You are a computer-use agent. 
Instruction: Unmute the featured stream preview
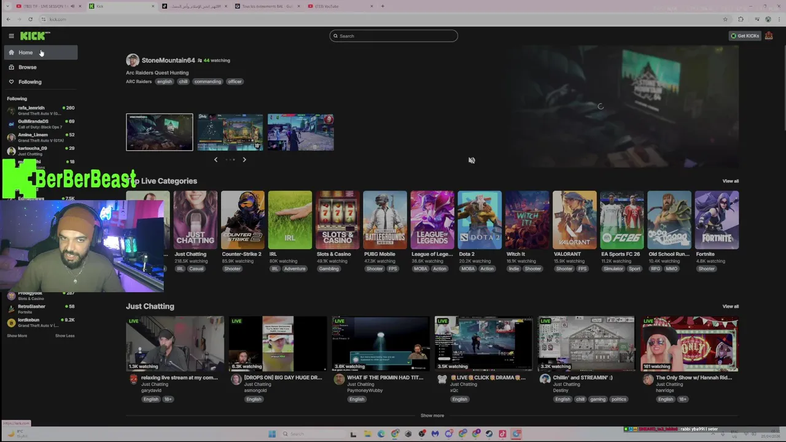[x=472, y=160]
